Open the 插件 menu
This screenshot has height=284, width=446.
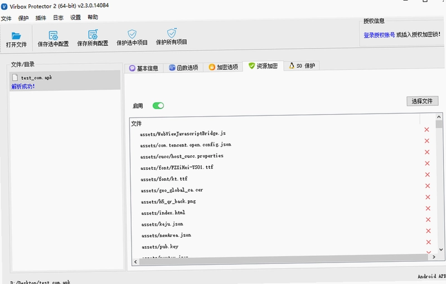pos(41,18)
